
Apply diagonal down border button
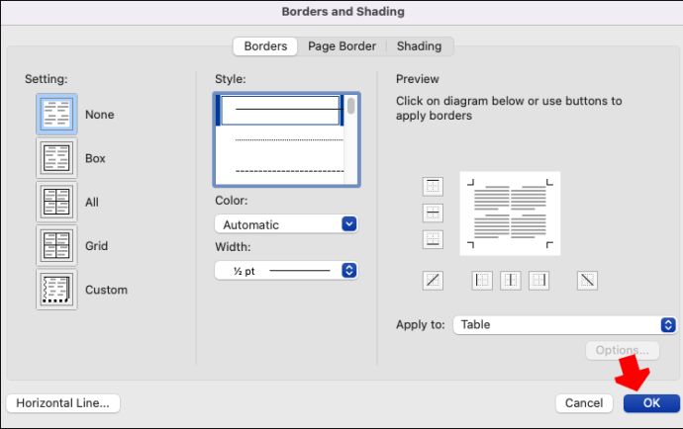pos(588,280)
